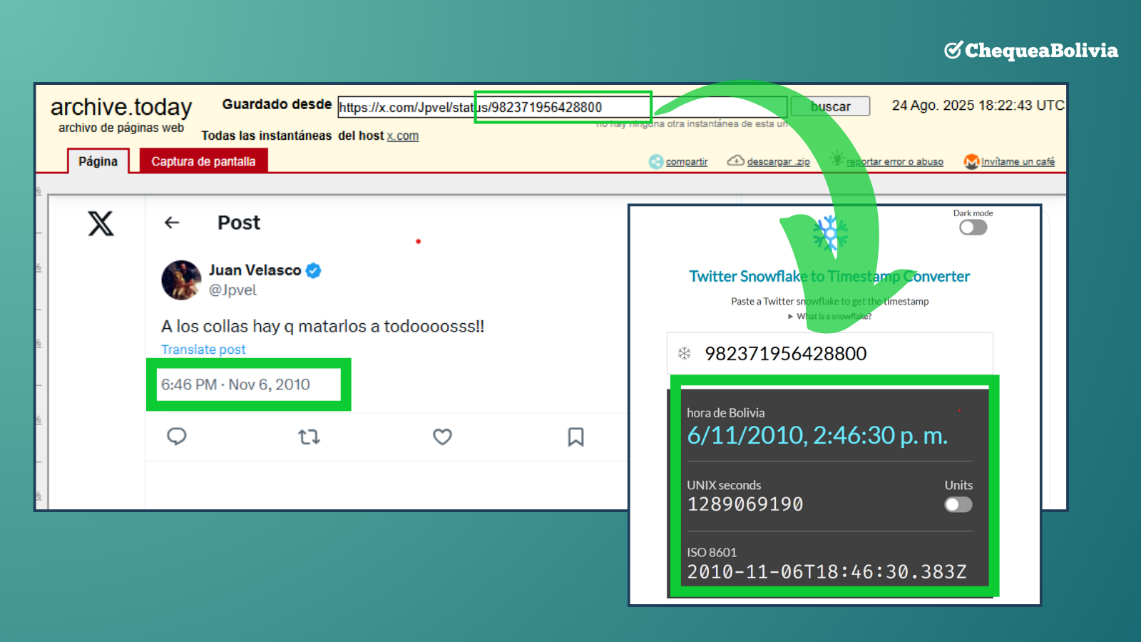Click the X logo icon
This screenshot has height=642, width=1141.
point(101,224)
